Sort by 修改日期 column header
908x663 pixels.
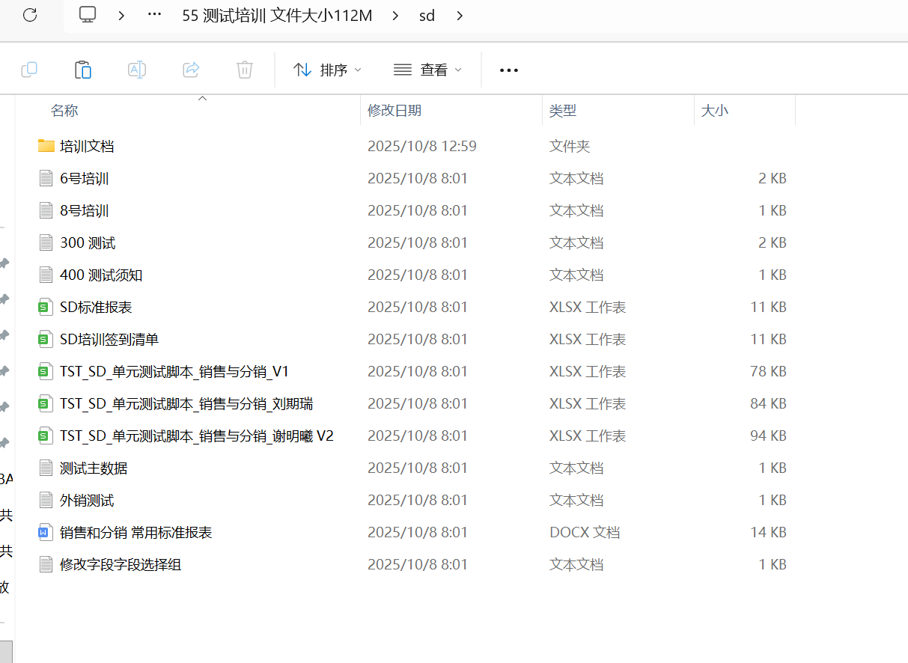point(394,111)
